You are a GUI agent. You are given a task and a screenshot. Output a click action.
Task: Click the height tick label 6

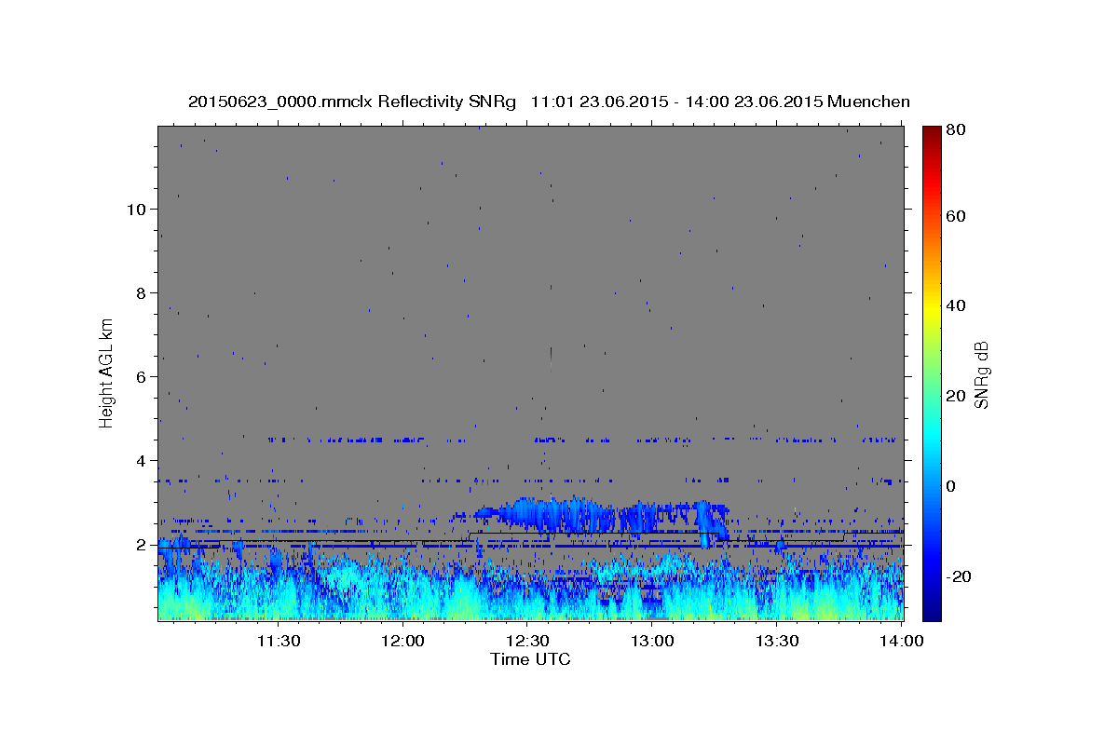pos(142,376)
